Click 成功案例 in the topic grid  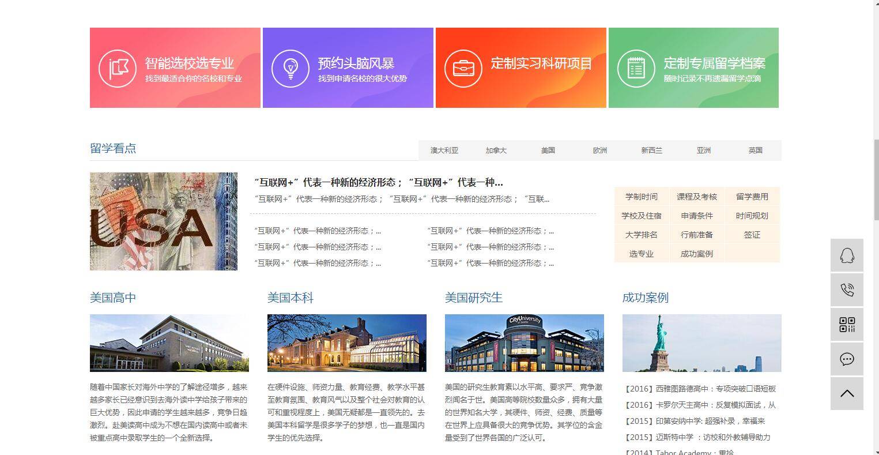[697, 254]
